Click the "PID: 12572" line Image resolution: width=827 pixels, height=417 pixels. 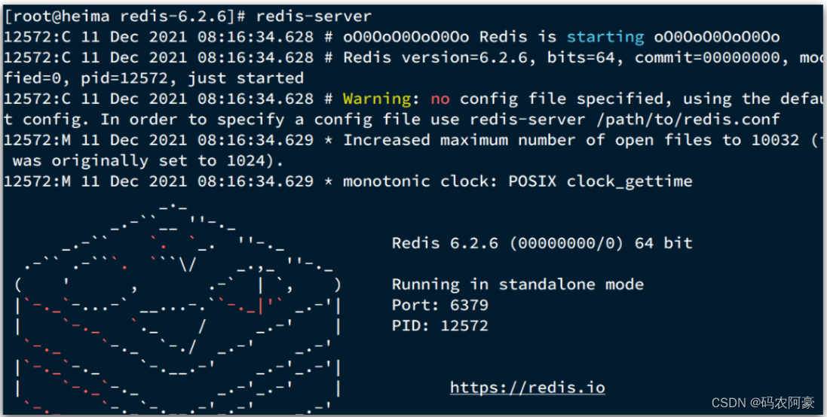click(x=440, y=325)
